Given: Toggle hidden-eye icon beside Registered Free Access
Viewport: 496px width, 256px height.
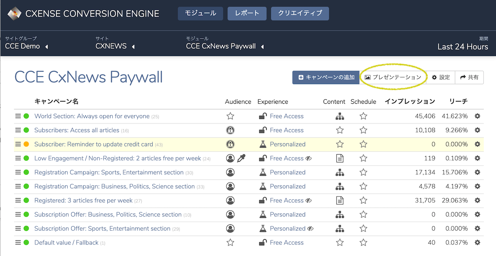Looking at the screenshot, I should [309, 201].
